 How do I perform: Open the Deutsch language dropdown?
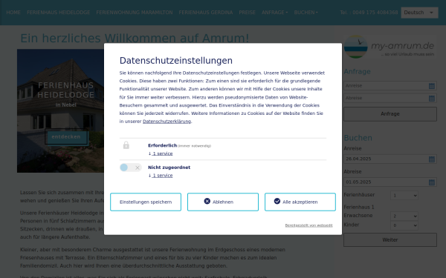[419, 13]
